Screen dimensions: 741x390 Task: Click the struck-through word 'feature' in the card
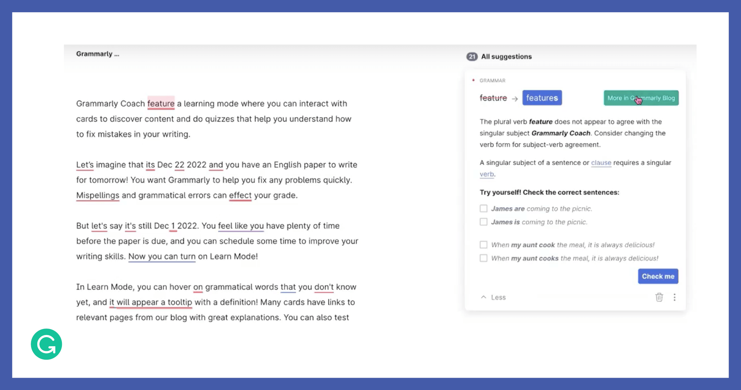493,98
